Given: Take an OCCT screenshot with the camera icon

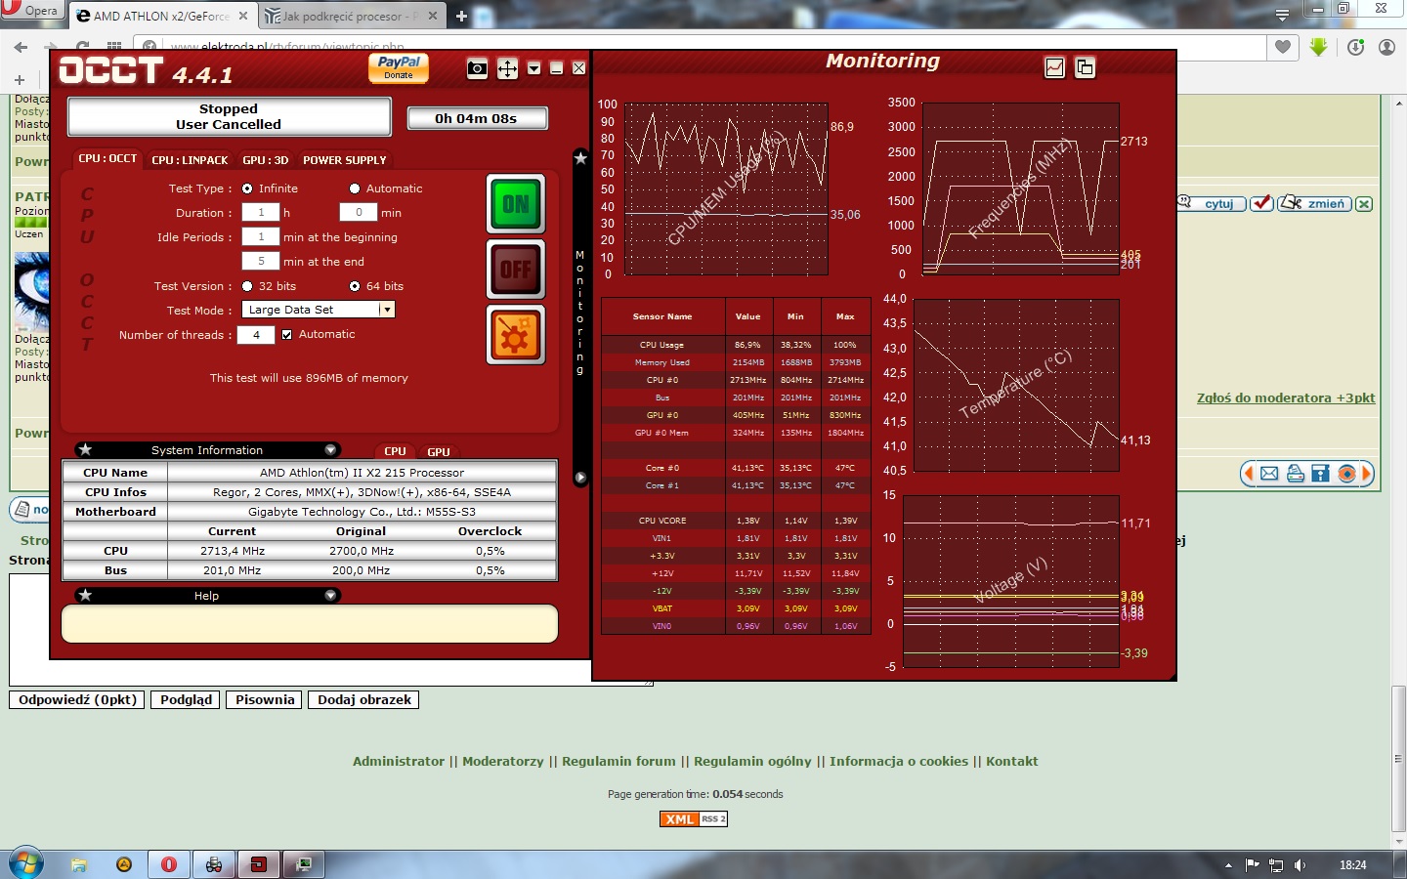Looking at the screenshot, I should tap(477, 68).
